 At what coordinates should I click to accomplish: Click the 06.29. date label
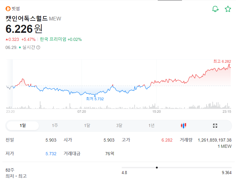coord(11,48)
